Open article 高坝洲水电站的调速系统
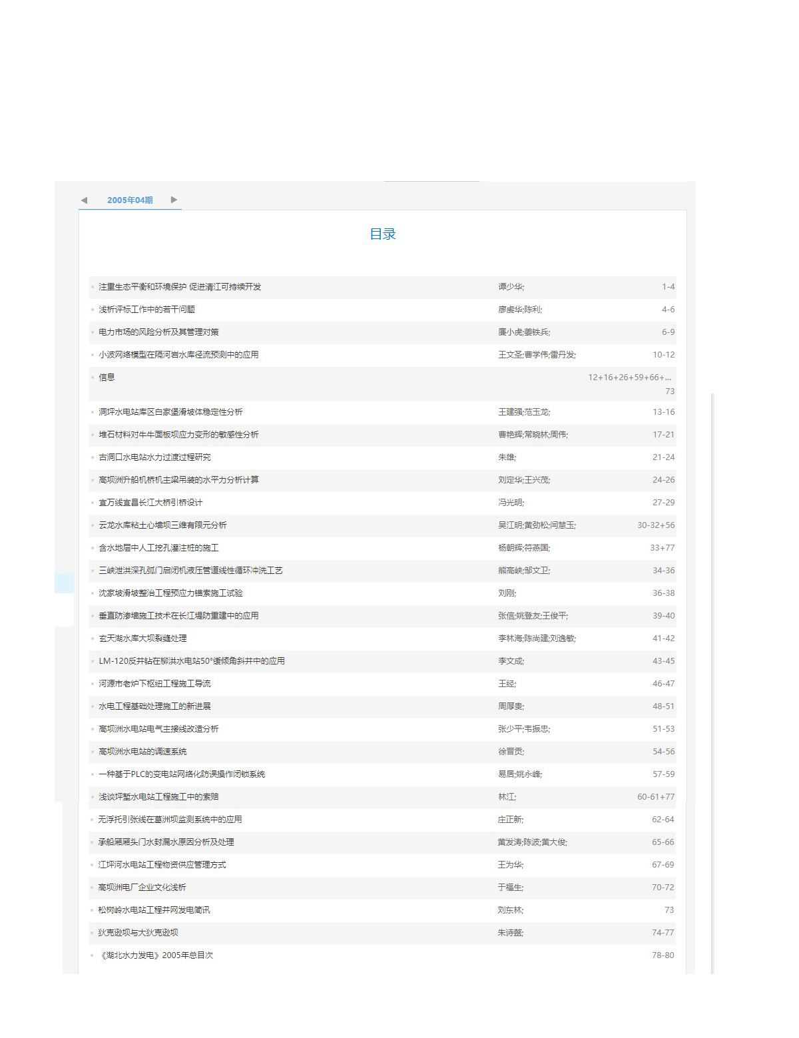Viewport: 799px width, 1038px height. (142, 752)
